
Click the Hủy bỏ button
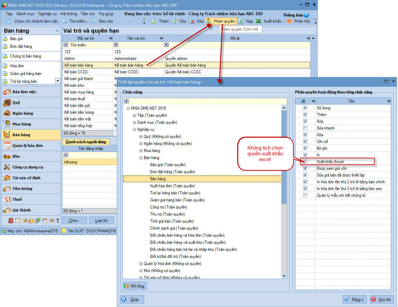(x=381, y=299)
